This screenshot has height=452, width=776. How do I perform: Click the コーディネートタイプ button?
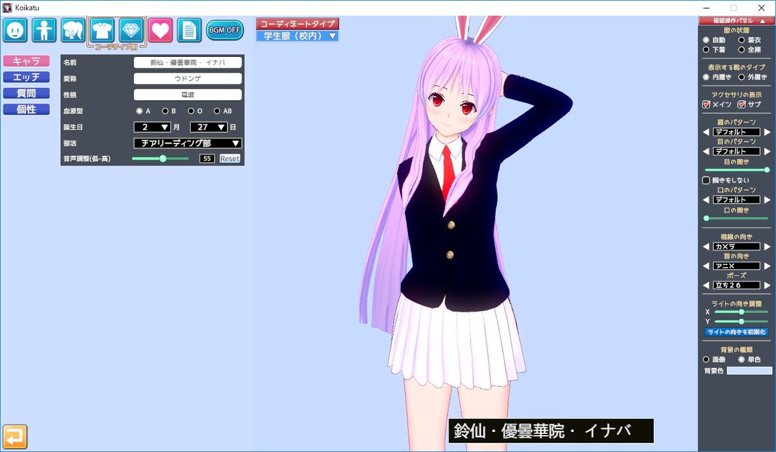click(x=297, y=23)
